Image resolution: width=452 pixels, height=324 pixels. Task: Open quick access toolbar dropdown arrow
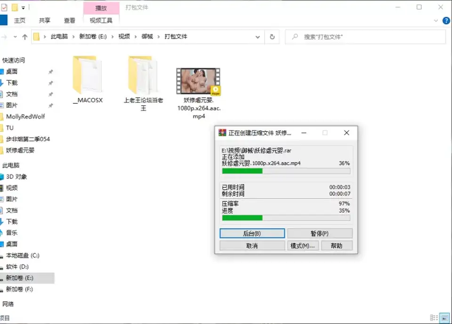[24, 8]
